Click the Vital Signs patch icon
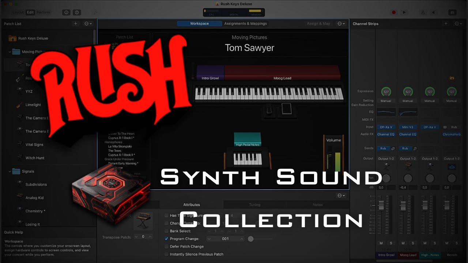Viewport: 468px width, 263px height. click(19, 145)
